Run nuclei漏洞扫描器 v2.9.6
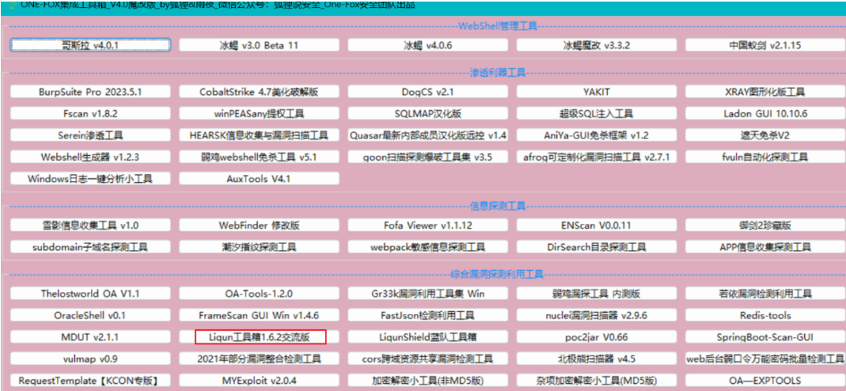Screen dimensions: 846x391 click(x=597, y=315)
